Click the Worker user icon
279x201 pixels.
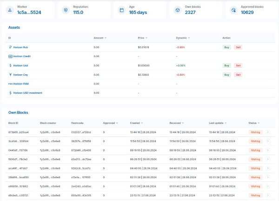point(10,10)
